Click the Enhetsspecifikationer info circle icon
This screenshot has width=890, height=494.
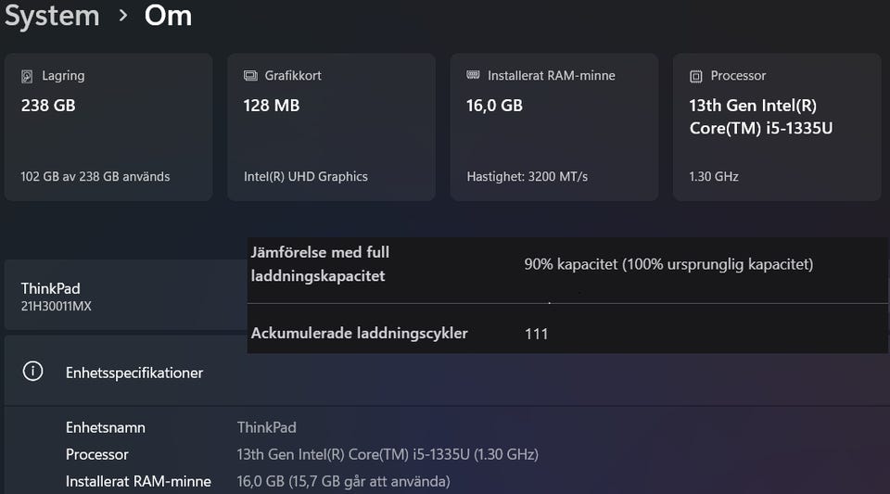tap(33, 372)
